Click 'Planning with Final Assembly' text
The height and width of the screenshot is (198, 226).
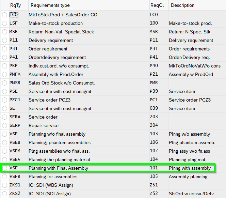click(58, 168)
